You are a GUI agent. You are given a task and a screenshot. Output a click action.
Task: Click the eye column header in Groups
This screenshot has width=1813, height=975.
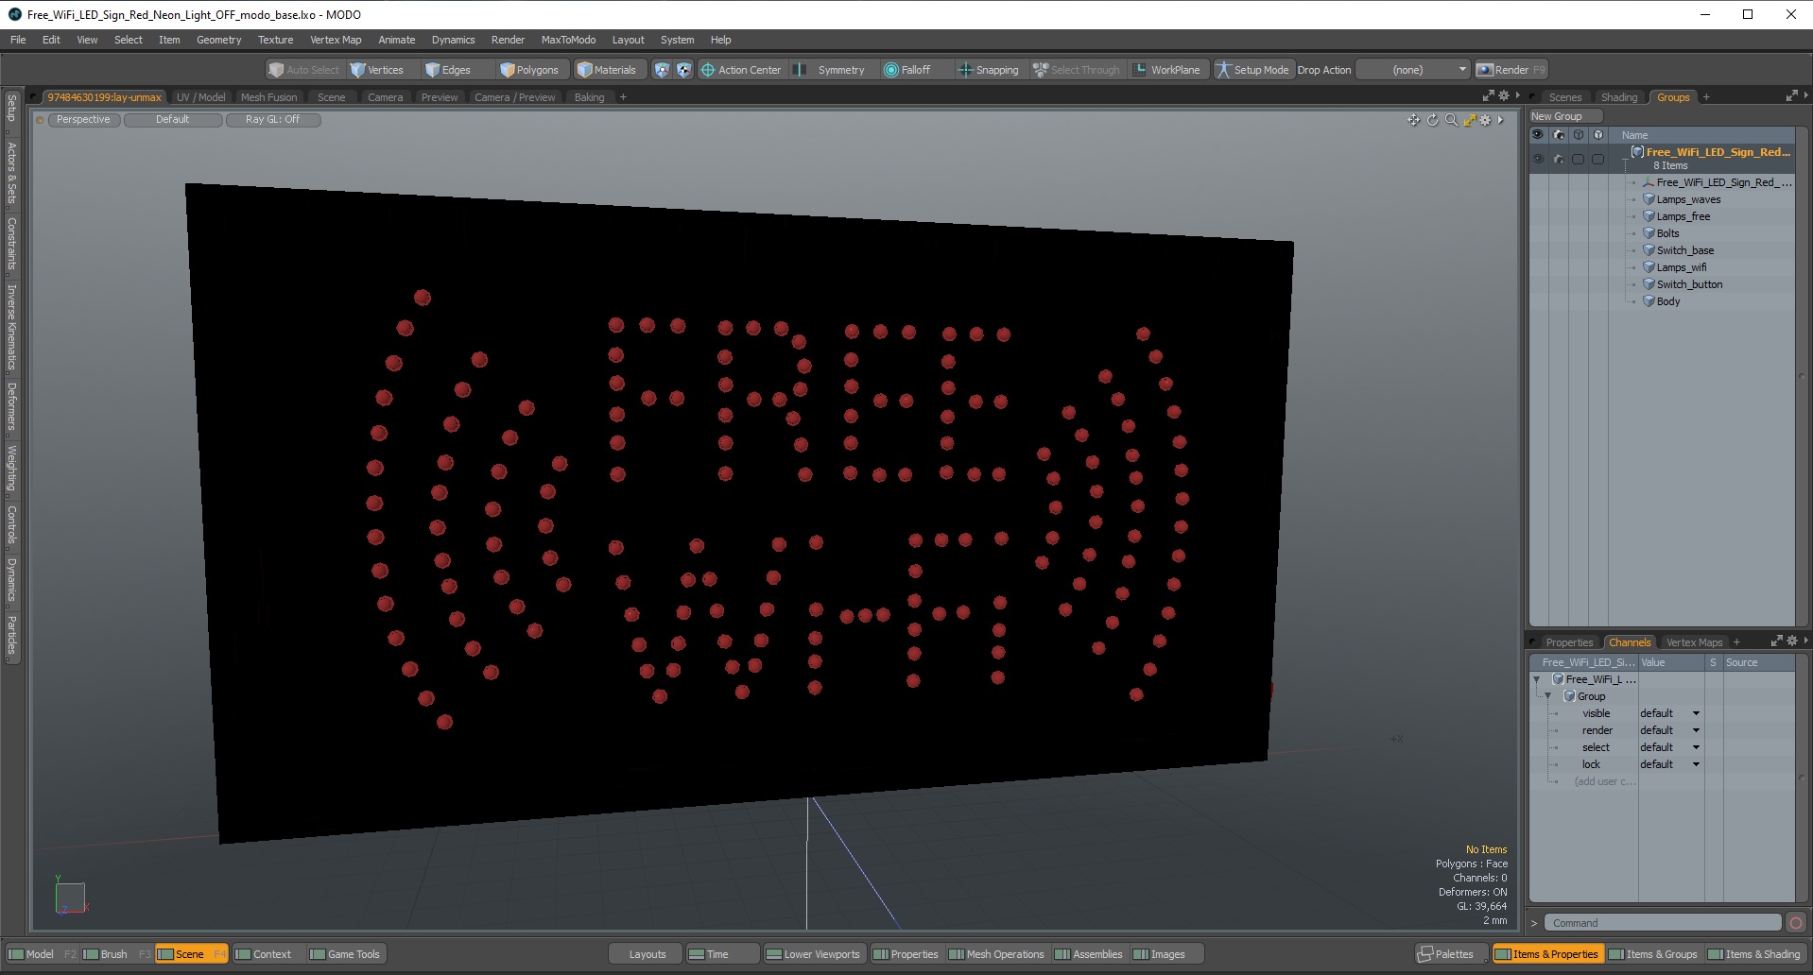point(1538,135)
